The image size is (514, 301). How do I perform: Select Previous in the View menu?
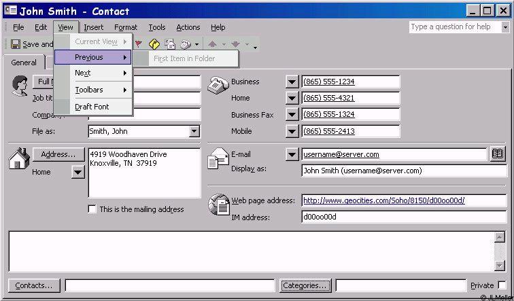(x=92, y=57)
